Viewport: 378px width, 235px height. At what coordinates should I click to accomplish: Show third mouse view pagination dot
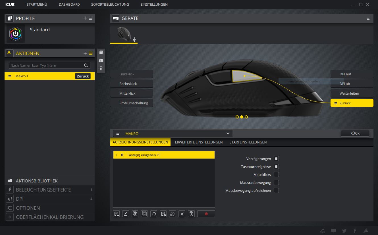246,117
